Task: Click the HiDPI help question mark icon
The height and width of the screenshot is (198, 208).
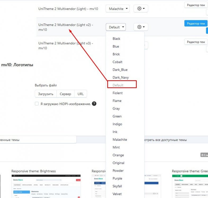Action: tap(94, 104)
